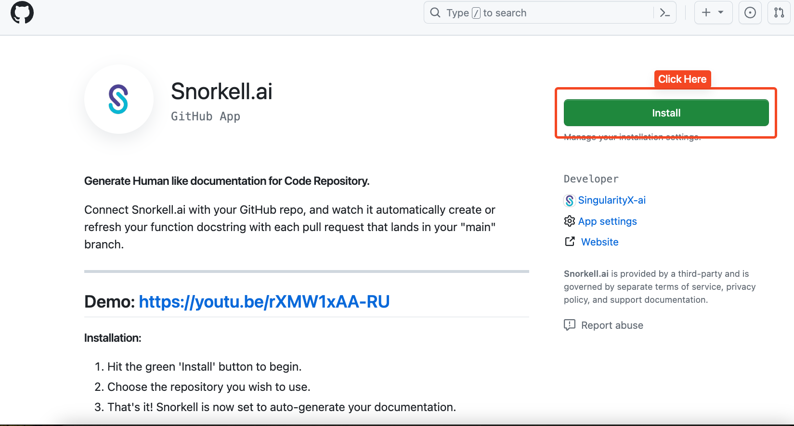Click the 'Demo:' heading label
The image size is (794, 426).
point(110,302)
